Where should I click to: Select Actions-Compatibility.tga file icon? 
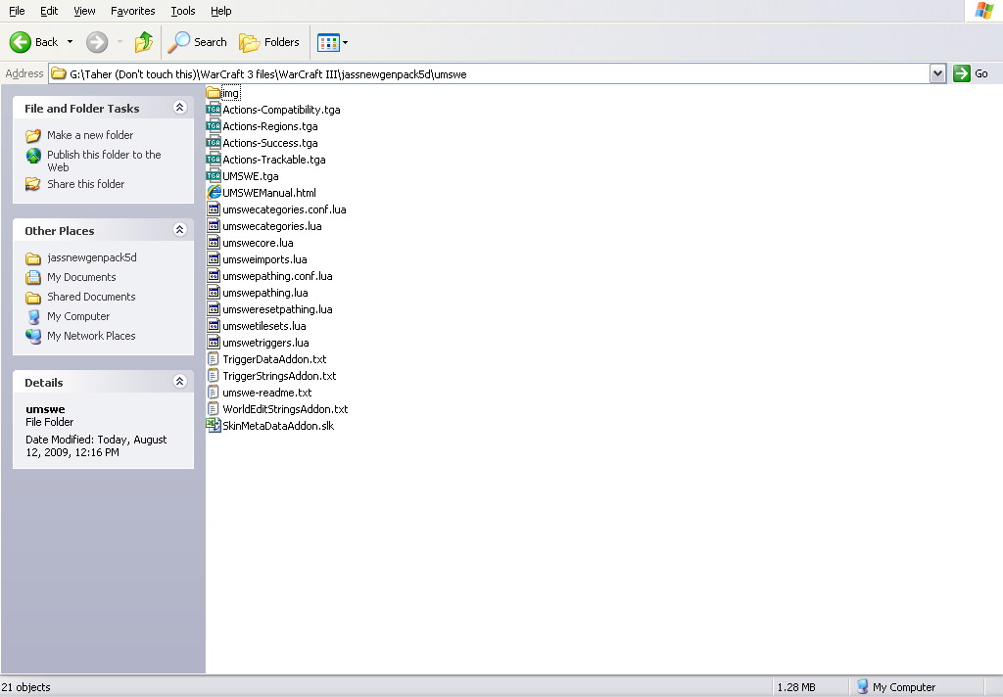click(214, 110)
